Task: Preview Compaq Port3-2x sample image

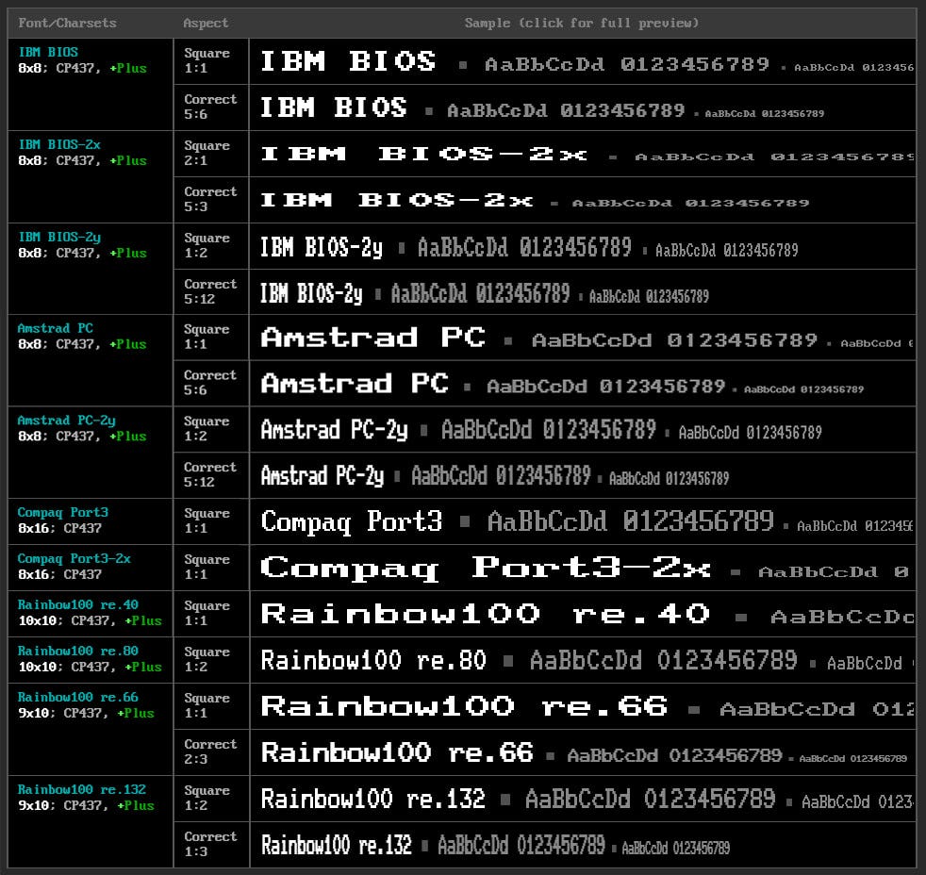Action: 583,568
